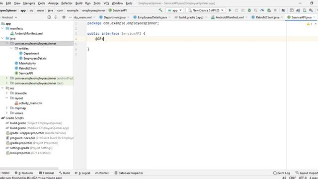Open New Device 5 API 25 dropdown
This screenshot has width=318, height=179.
206,10
